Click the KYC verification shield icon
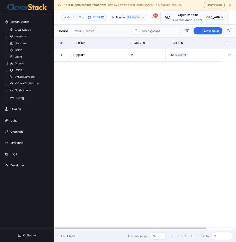Viewport: 236px width, 242px height. [x=12, y=84]
